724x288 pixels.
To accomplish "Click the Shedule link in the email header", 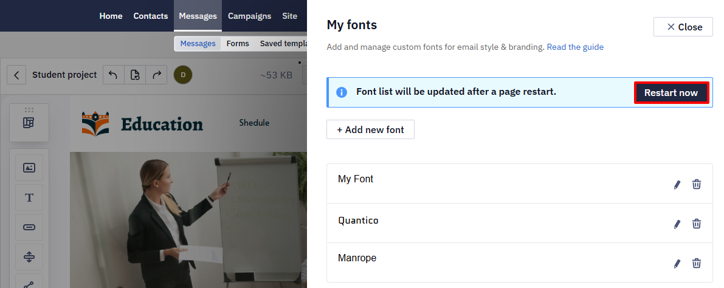I will point(254,123).
